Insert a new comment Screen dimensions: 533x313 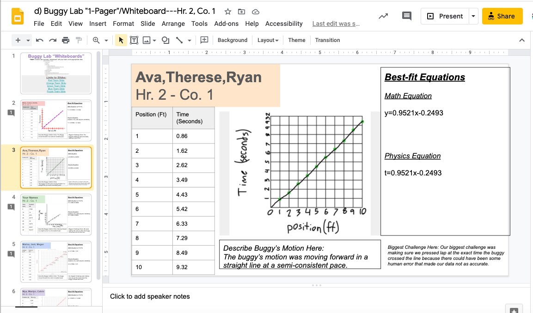coord(204,40)
